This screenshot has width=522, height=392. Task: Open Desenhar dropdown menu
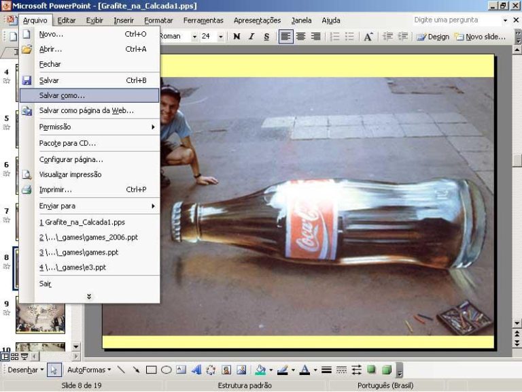[x=26, y=370]
